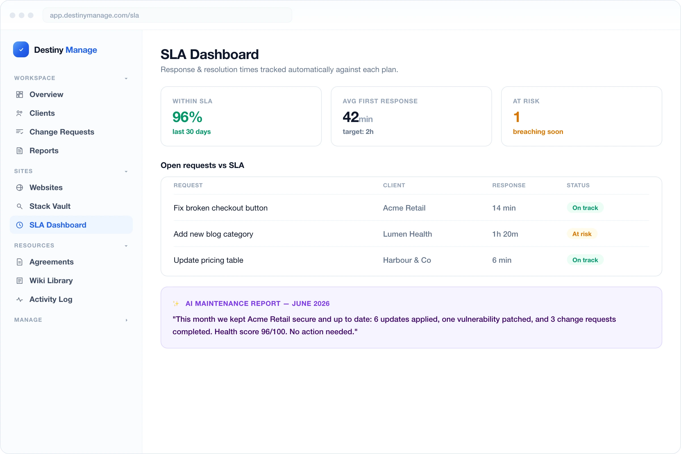The height and width of the screenshot is (454, 681).
Task: Open the Overview page
Action: 71,94
